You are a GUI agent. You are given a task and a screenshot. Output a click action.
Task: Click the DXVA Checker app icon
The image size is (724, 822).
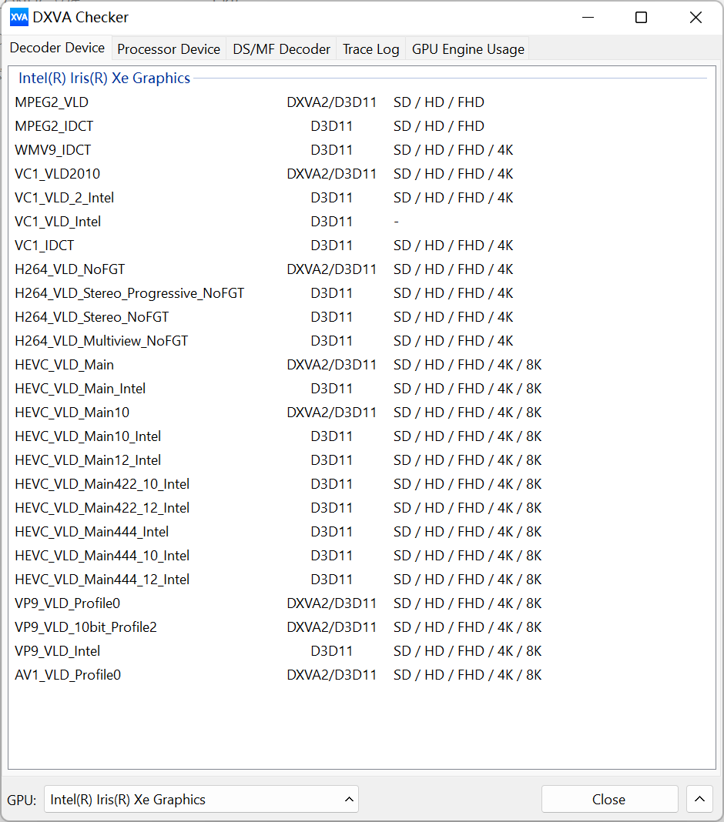click(x=18, y=17)
